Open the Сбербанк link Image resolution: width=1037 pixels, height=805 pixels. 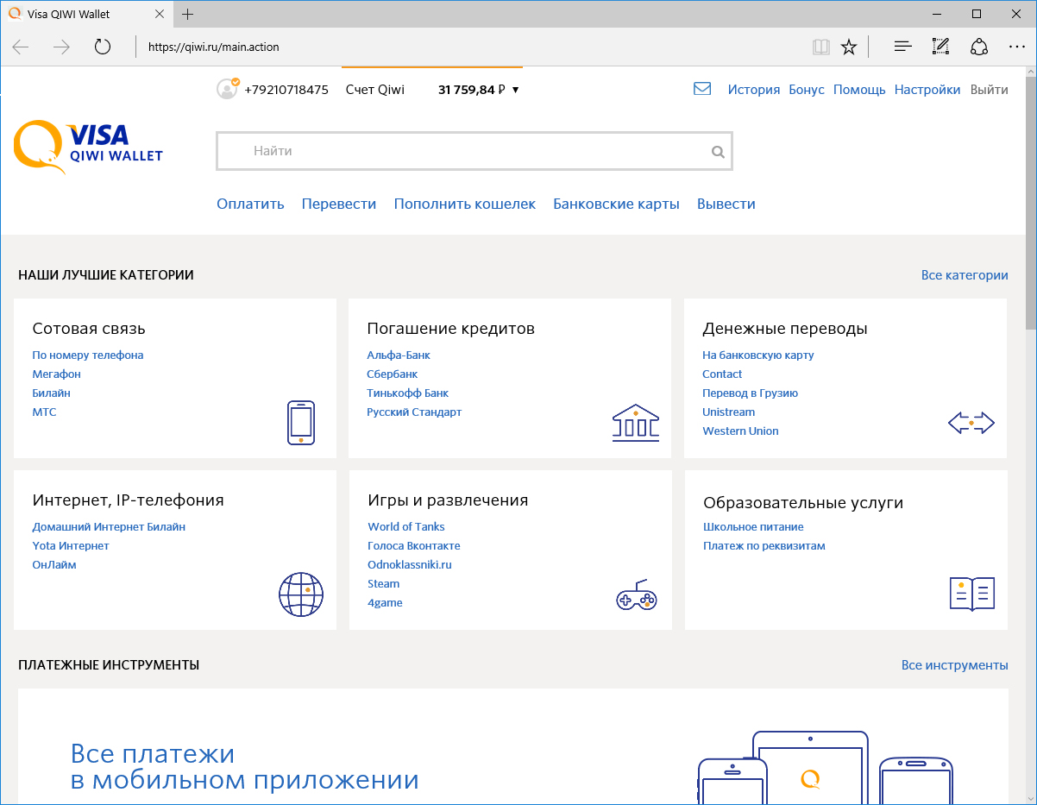click(393, 374)
